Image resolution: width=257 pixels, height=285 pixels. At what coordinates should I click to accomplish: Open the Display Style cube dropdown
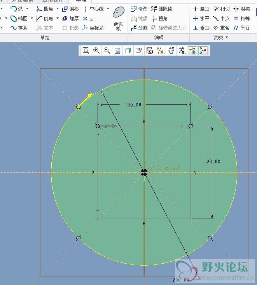click(x=128, y=50)
